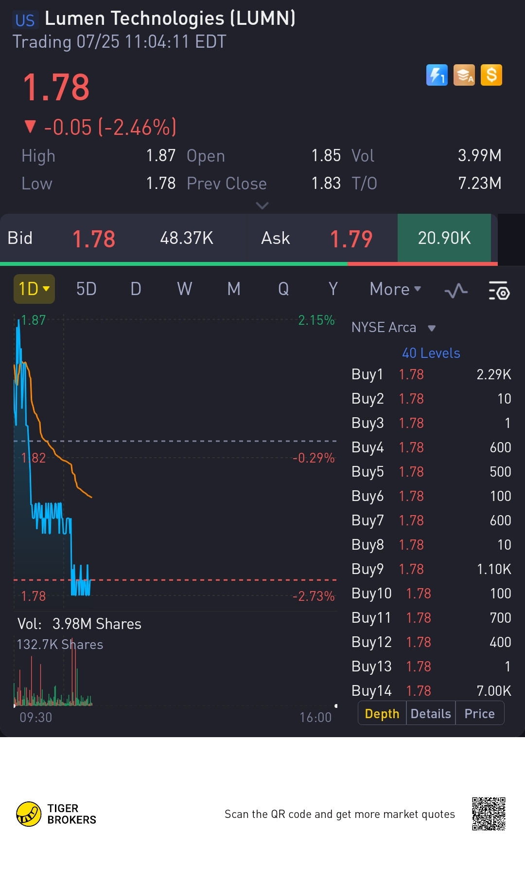Tap the QR code image
This screenshot has height=891, width=525.
coord(489,814)
